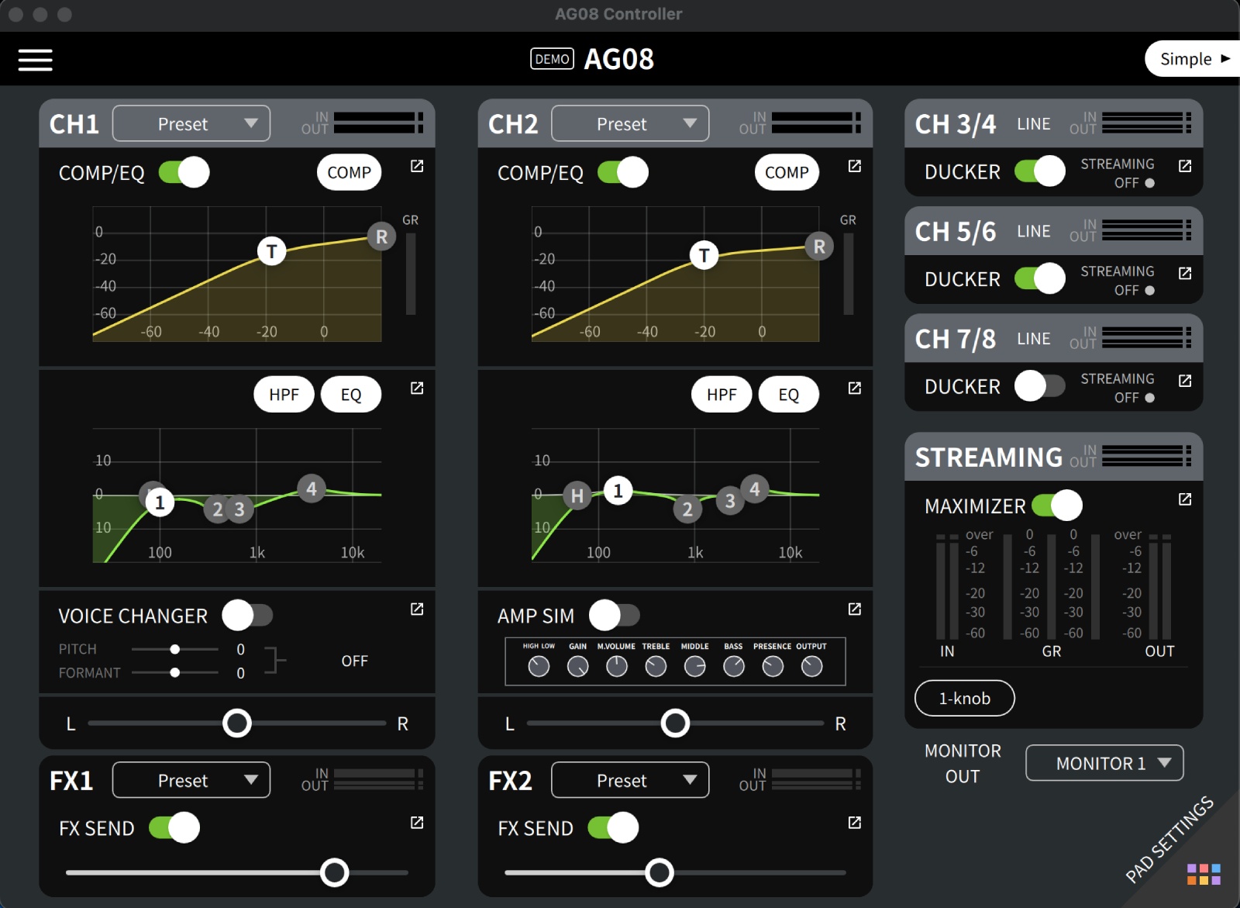Disable CH 5/6 DUCKER switch
Viewport: 1240px width, 908px height.
[x=1040, y=278]
